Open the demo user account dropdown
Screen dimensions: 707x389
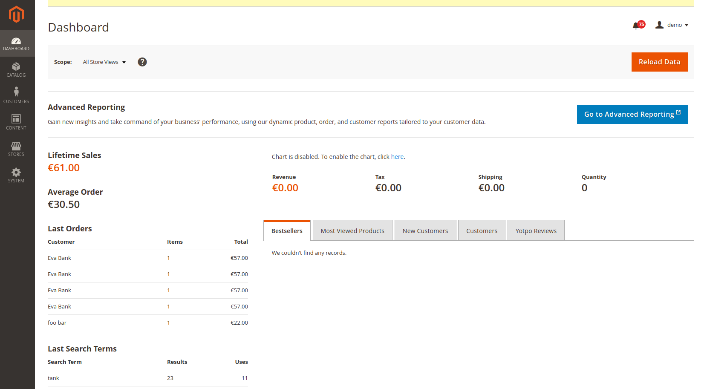(672, 25)
